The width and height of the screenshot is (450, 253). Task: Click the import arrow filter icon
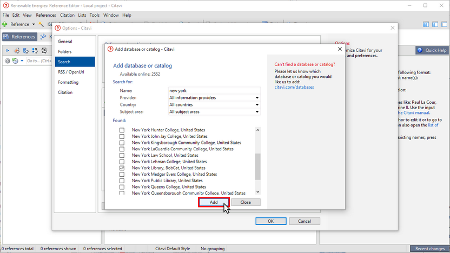click(44, 51)
